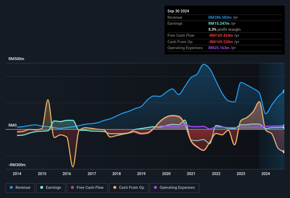Click the Cash From Op label in tooltip
Viewport: 290px width, 198px height.
pos(180,42)
